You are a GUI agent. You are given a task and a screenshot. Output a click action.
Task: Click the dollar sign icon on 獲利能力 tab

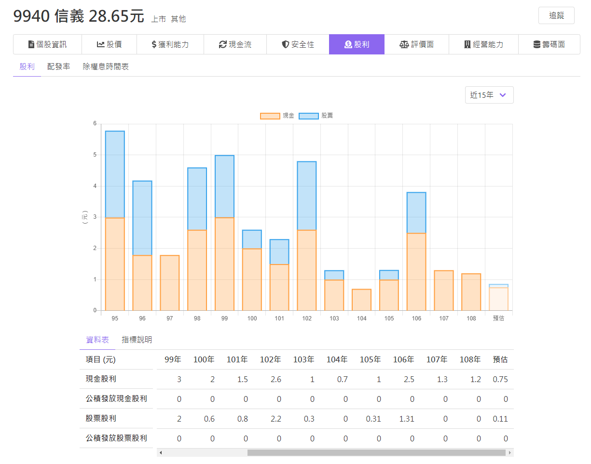coord(154,44)
